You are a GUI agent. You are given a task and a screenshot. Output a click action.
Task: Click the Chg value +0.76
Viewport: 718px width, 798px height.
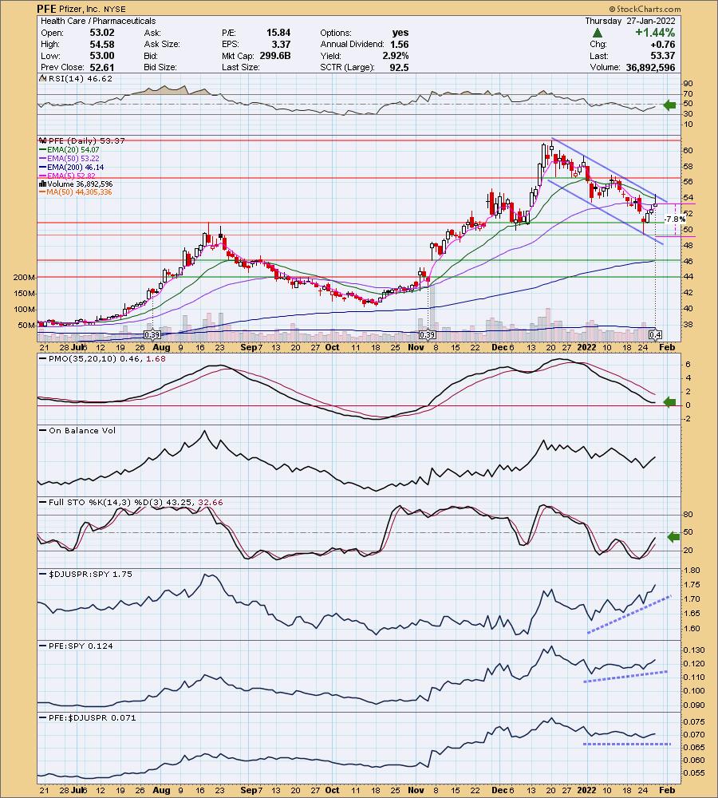(662, 44)
